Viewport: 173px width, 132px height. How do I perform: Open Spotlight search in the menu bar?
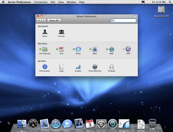(170, 2)
